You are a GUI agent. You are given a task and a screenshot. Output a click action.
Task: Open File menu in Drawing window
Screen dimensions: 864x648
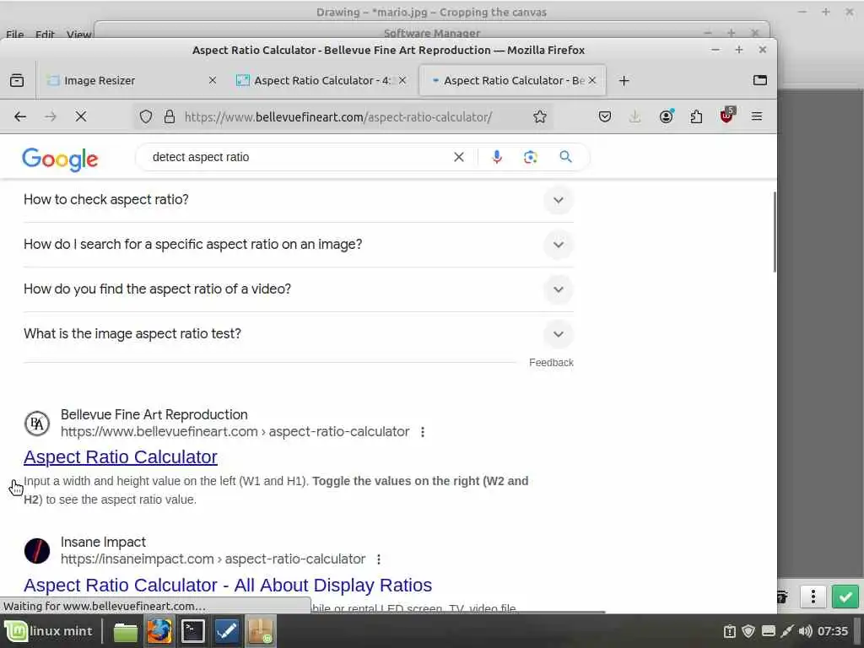[15, 34]
